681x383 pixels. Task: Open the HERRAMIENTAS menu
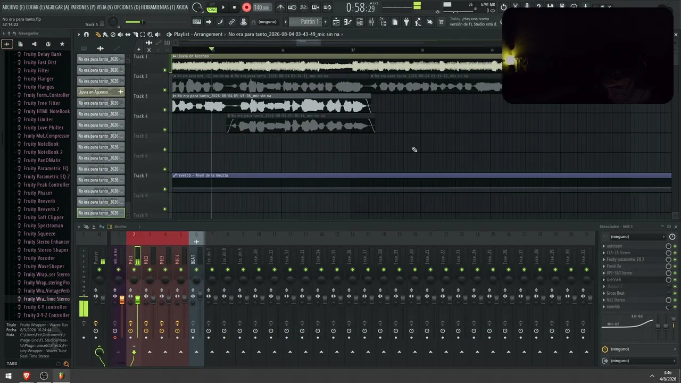158,7
